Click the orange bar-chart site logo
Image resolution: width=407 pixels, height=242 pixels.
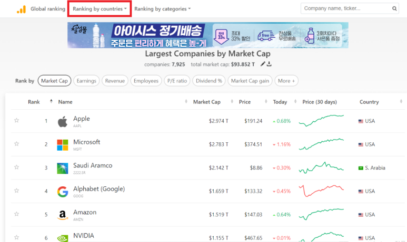click(21, 9)
